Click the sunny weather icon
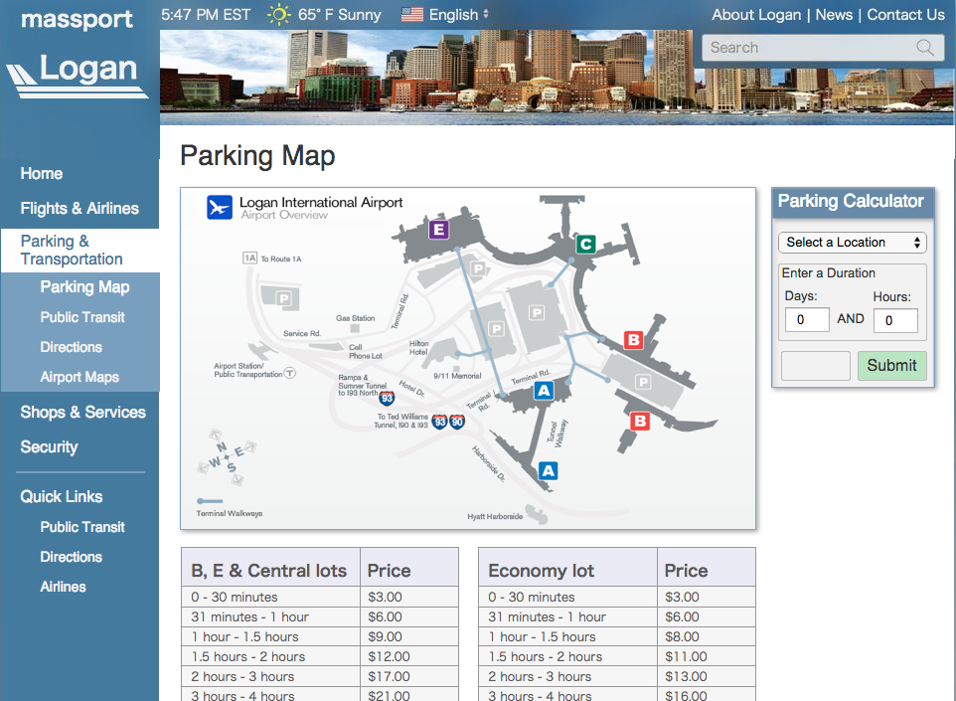This screenshot has height=701, width=956. (x=278, y=15)
